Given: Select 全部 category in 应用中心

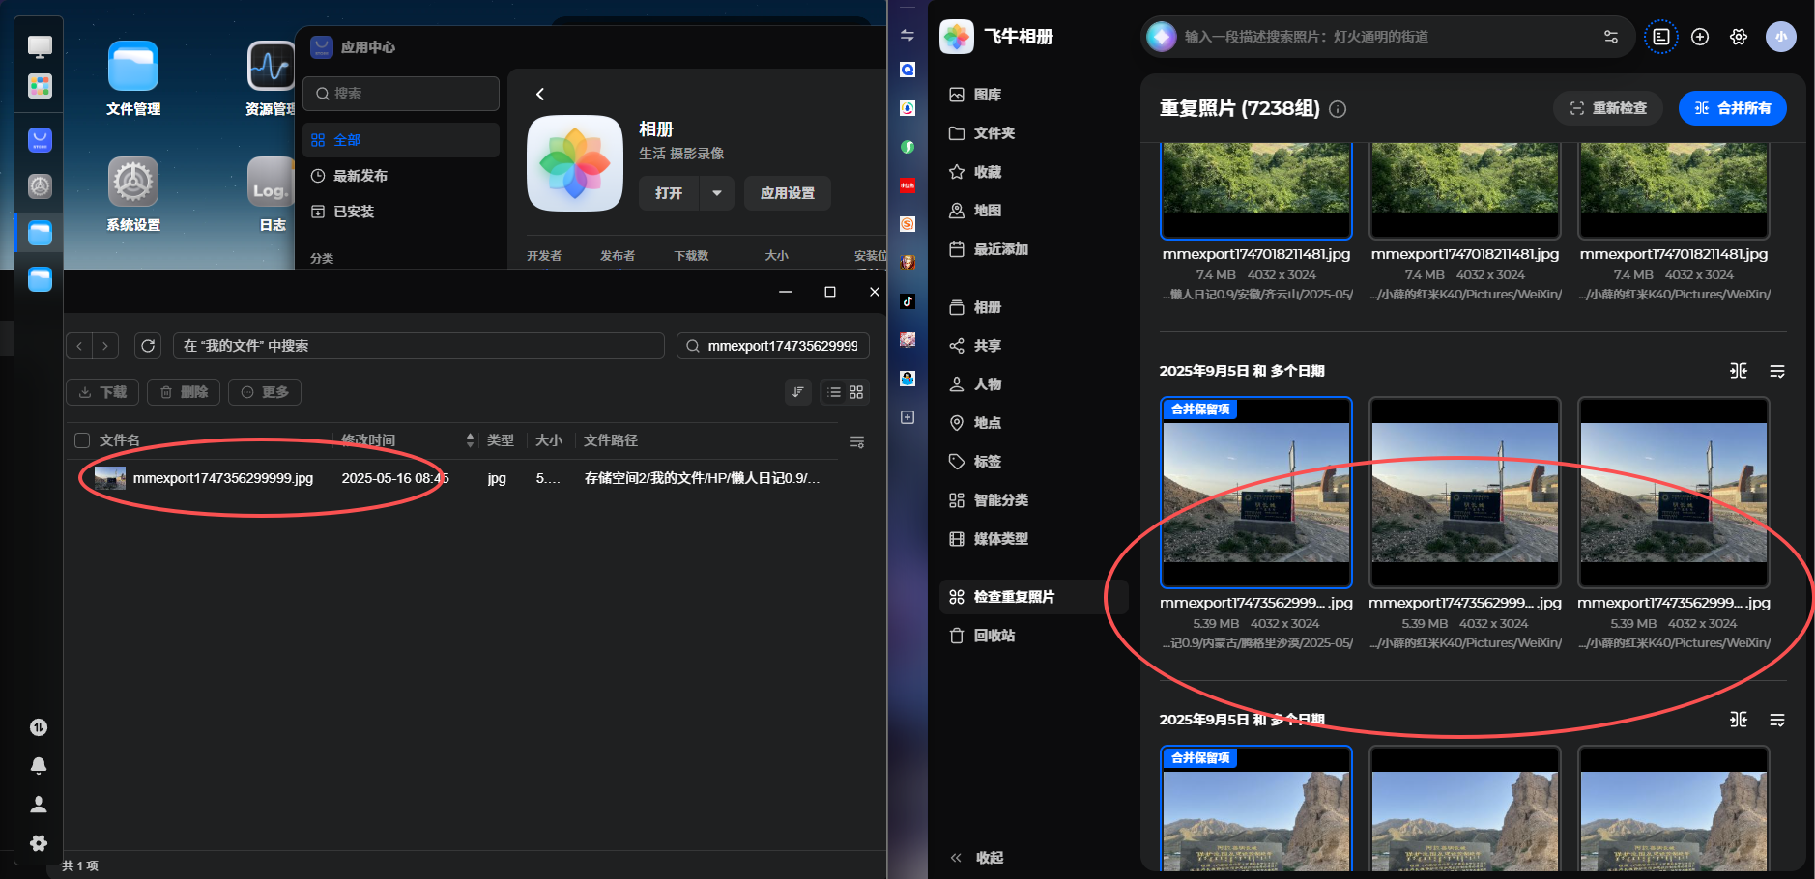Looking at the screenshot, I should 401,140.
